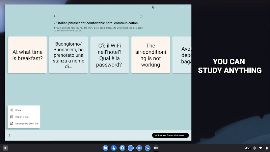Maximize the app window

tap(183, 7)
